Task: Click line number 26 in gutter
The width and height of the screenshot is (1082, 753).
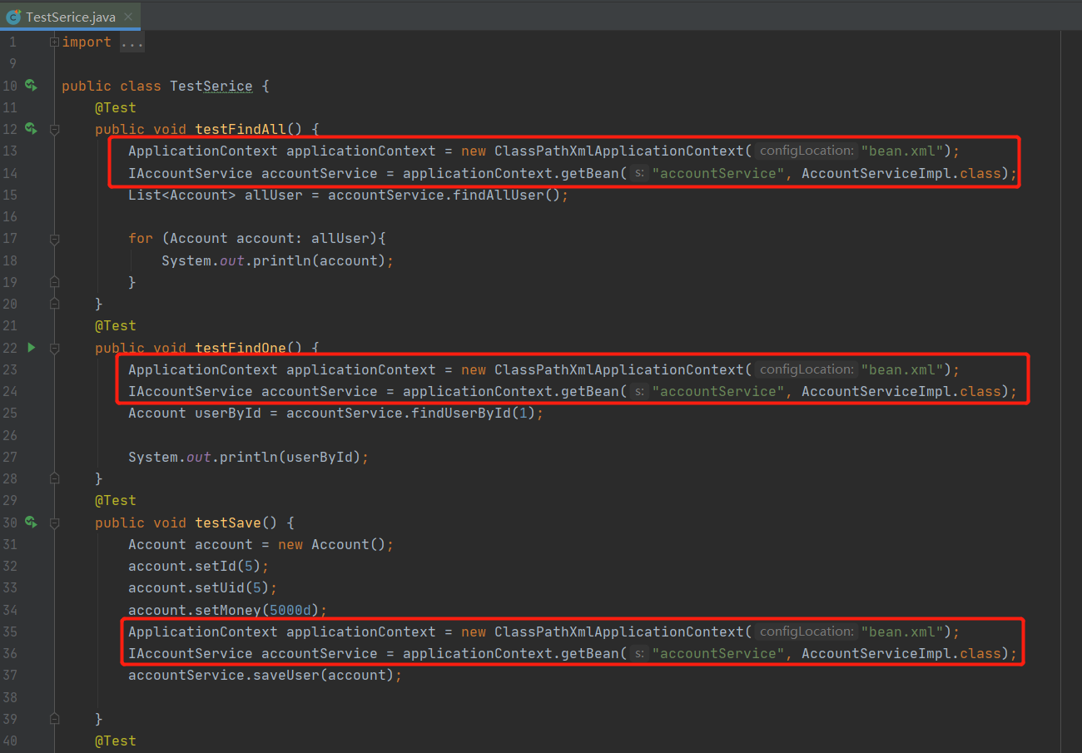Action: point(10,435)
